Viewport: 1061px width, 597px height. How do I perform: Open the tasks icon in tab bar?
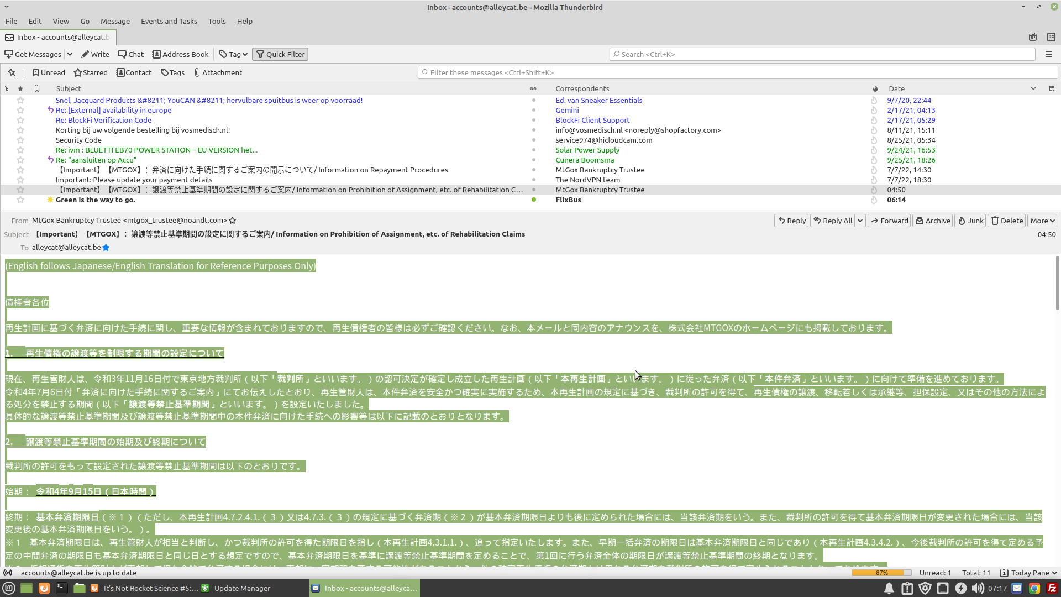coord(1051,37)
